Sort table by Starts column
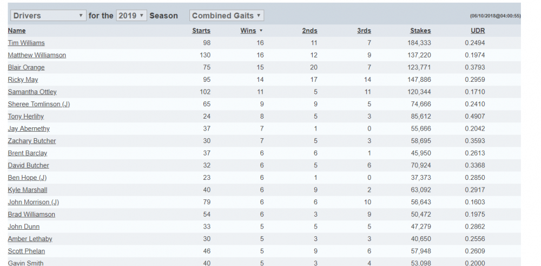 coord(201,31)
